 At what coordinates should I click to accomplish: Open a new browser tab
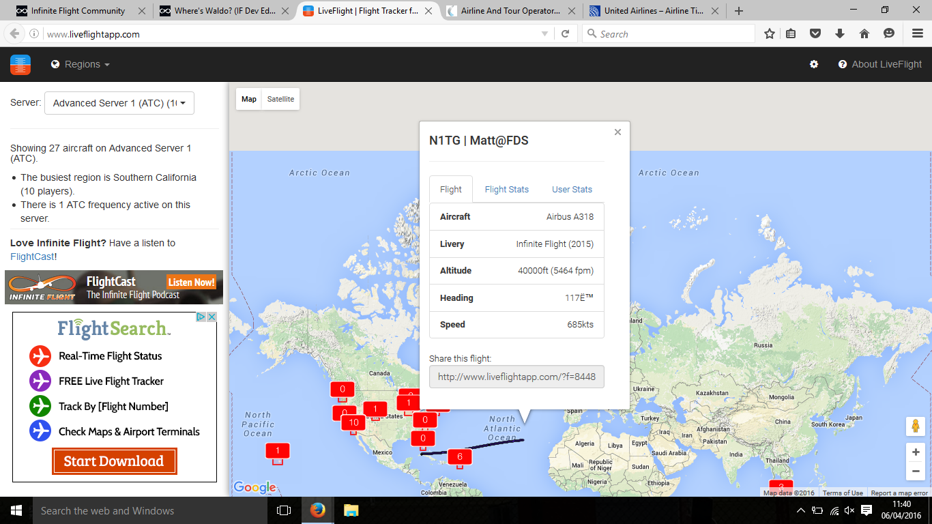click(x=739, y=11)
